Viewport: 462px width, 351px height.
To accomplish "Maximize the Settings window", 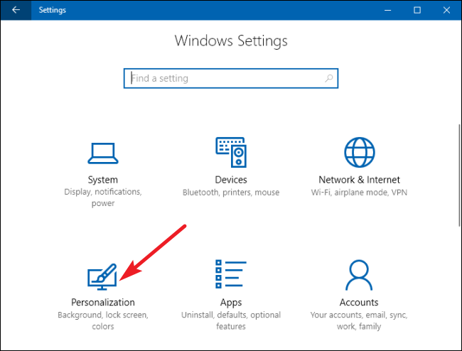I will tap(417, 11).
